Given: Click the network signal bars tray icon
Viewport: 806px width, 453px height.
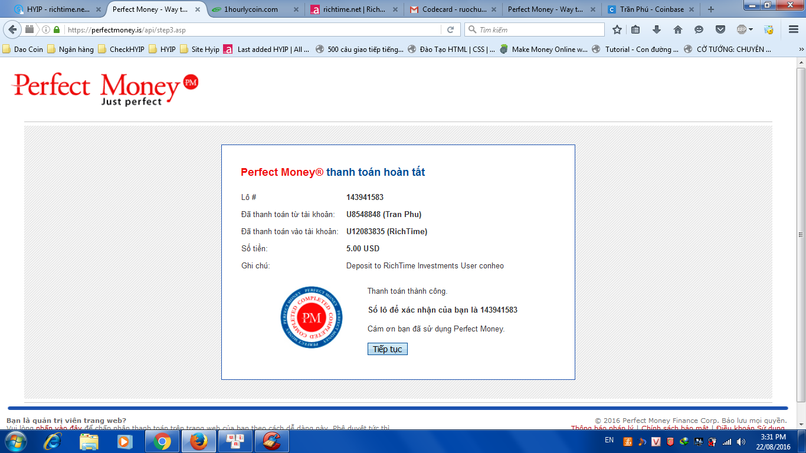Looking at the screenshot, I should [x=727, y=441].
